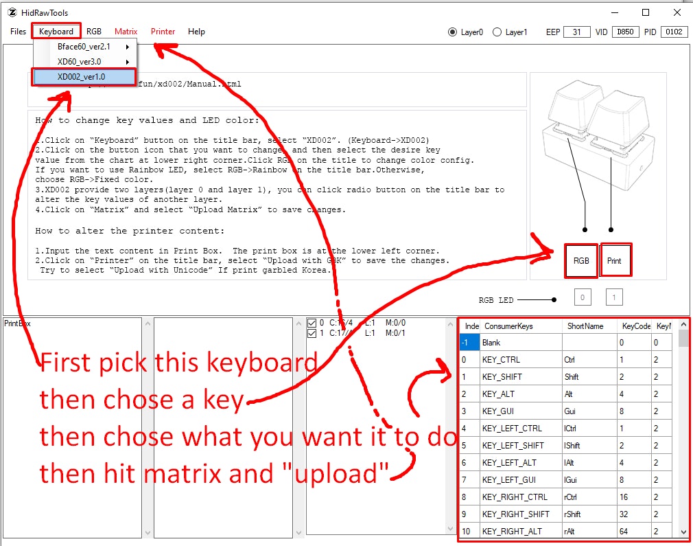Open the Printer menu
Image resolution: width=693 pixels, height=546 pixels.
click(x=163, y=32)
